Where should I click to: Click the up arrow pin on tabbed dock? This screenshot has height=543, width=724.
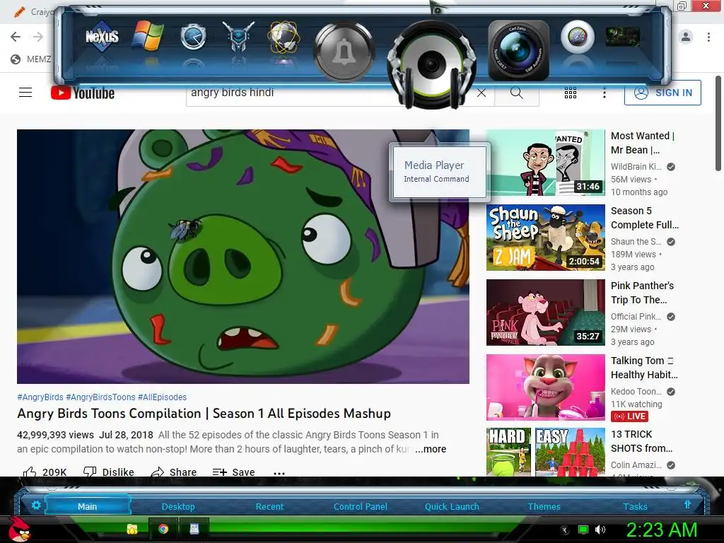coord(687,504)
